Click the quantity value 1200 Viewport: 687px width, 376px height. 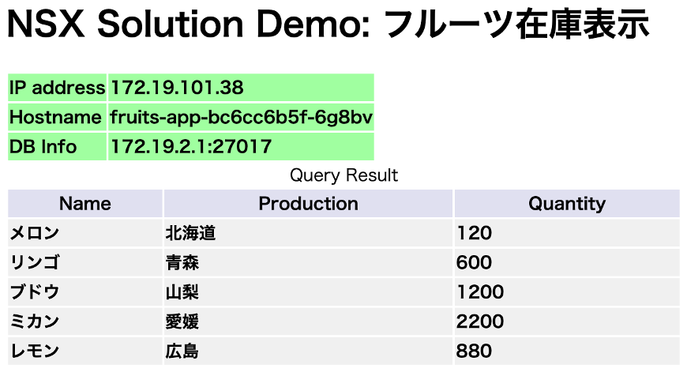click(x=479, y=292)
